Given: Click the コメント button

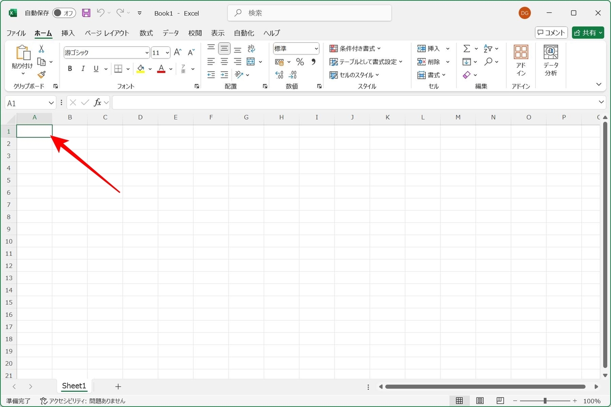Looking at the screenshot, I should [x=551, y=33].
